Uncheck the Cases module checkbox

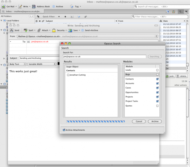click(157, 88)
